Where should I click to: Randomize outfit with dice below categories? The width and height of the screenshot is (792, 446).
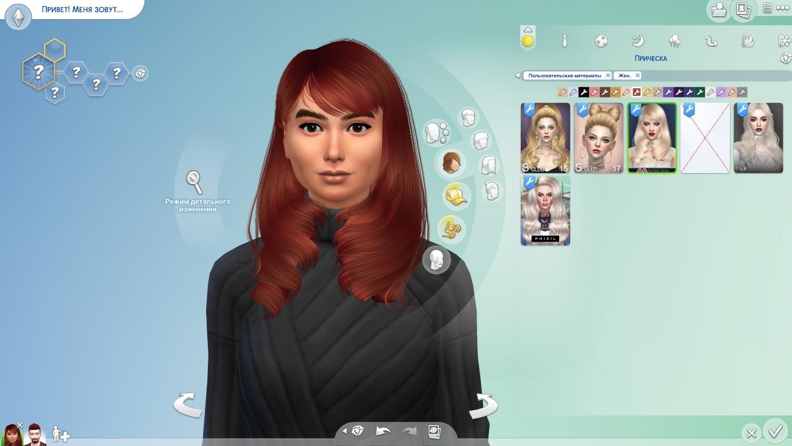pyautogui.click(x=785, y=58)
